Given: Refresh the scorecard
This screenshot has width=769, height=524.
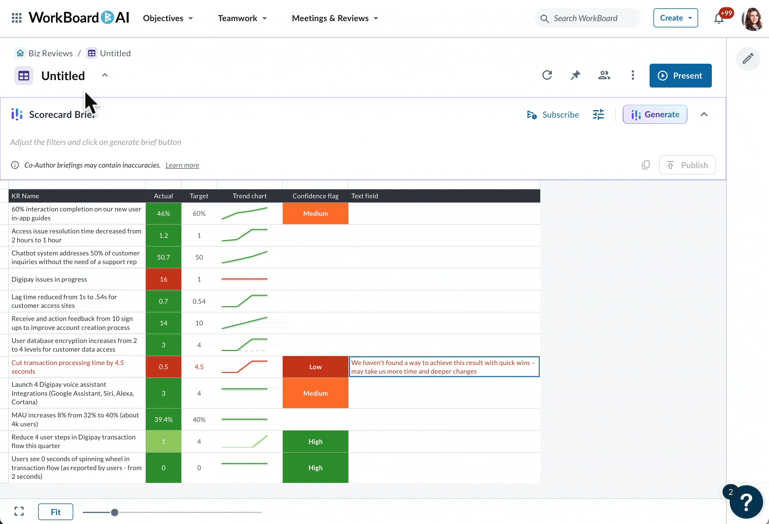Looking at the screenshot, I should coord(547,75).
